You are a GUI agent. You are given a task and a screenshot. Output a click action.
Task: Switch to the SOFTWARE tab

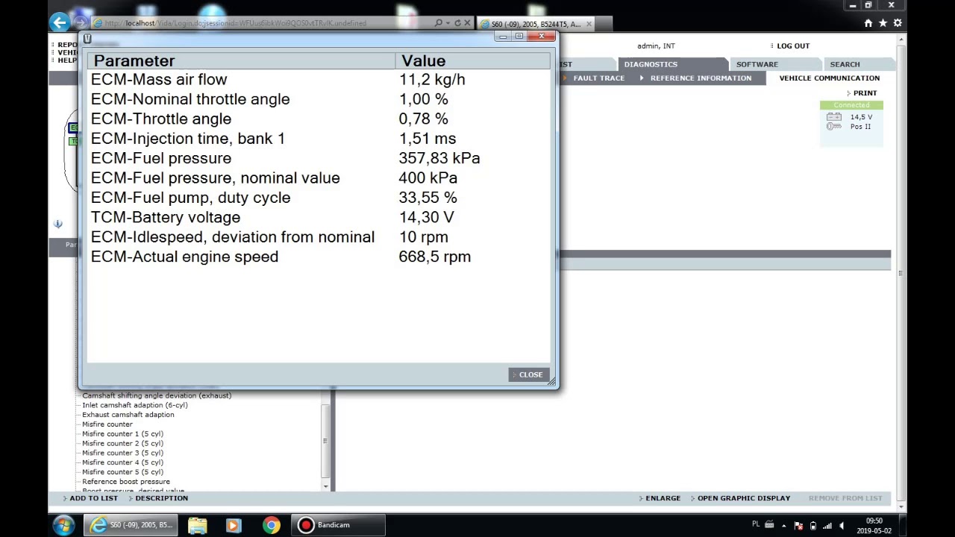(x=757, y=64)
